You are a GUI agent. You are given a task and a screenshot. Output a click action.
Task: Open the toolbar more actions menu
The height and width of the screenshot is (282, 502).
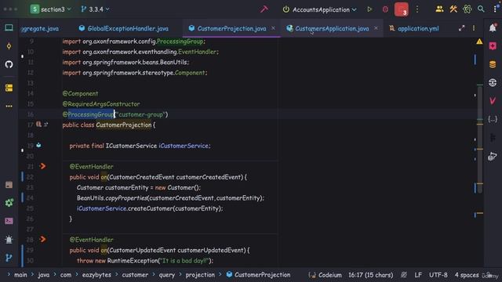tap(417, 9)
